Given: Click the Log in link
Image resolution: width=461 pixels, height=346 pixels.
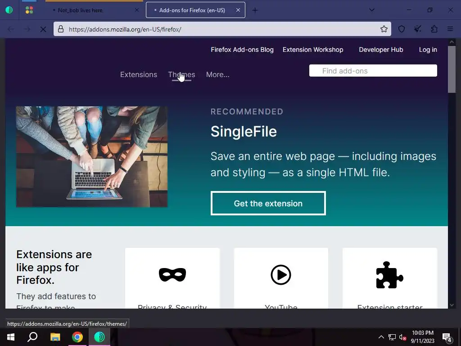Looking at the screenshot, I should [428, 50].
